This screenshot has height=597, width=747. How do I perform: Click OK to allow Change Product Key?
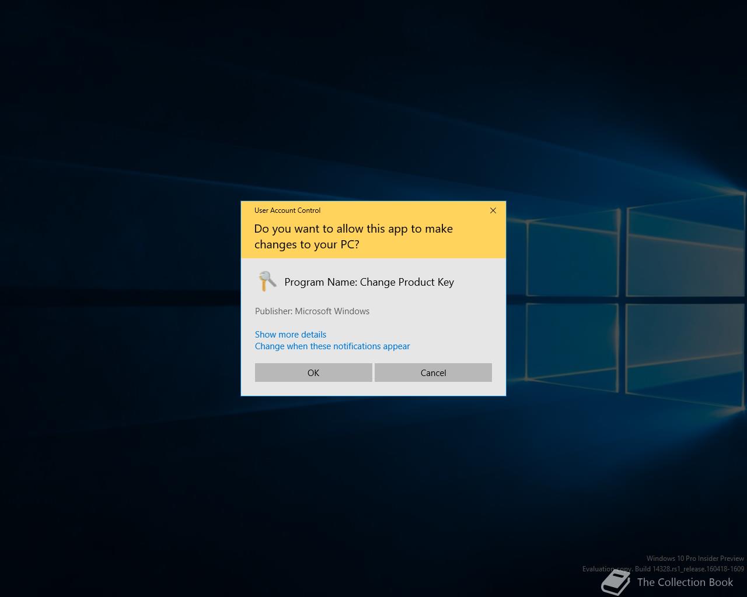(x=313, y=373)
